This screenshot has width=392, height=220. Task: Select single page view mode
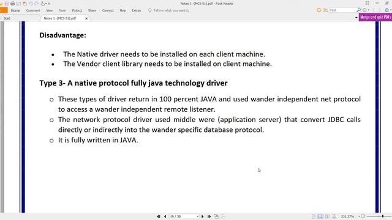(x=314, y=216)
